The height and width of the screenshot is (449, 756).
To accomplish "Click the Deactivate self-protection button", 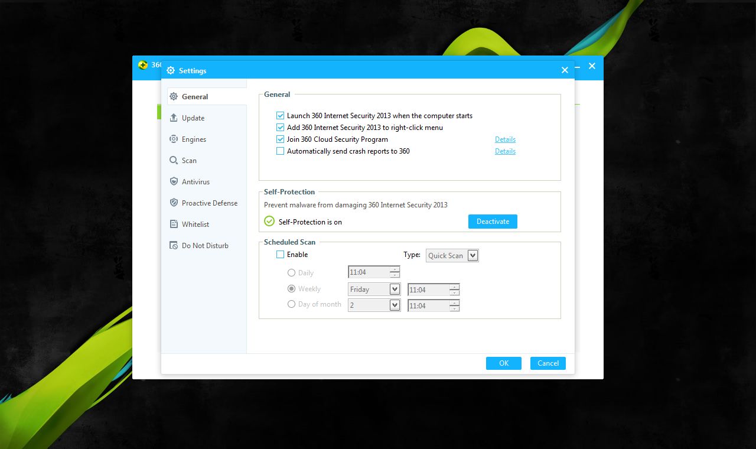I will point(493,222).
